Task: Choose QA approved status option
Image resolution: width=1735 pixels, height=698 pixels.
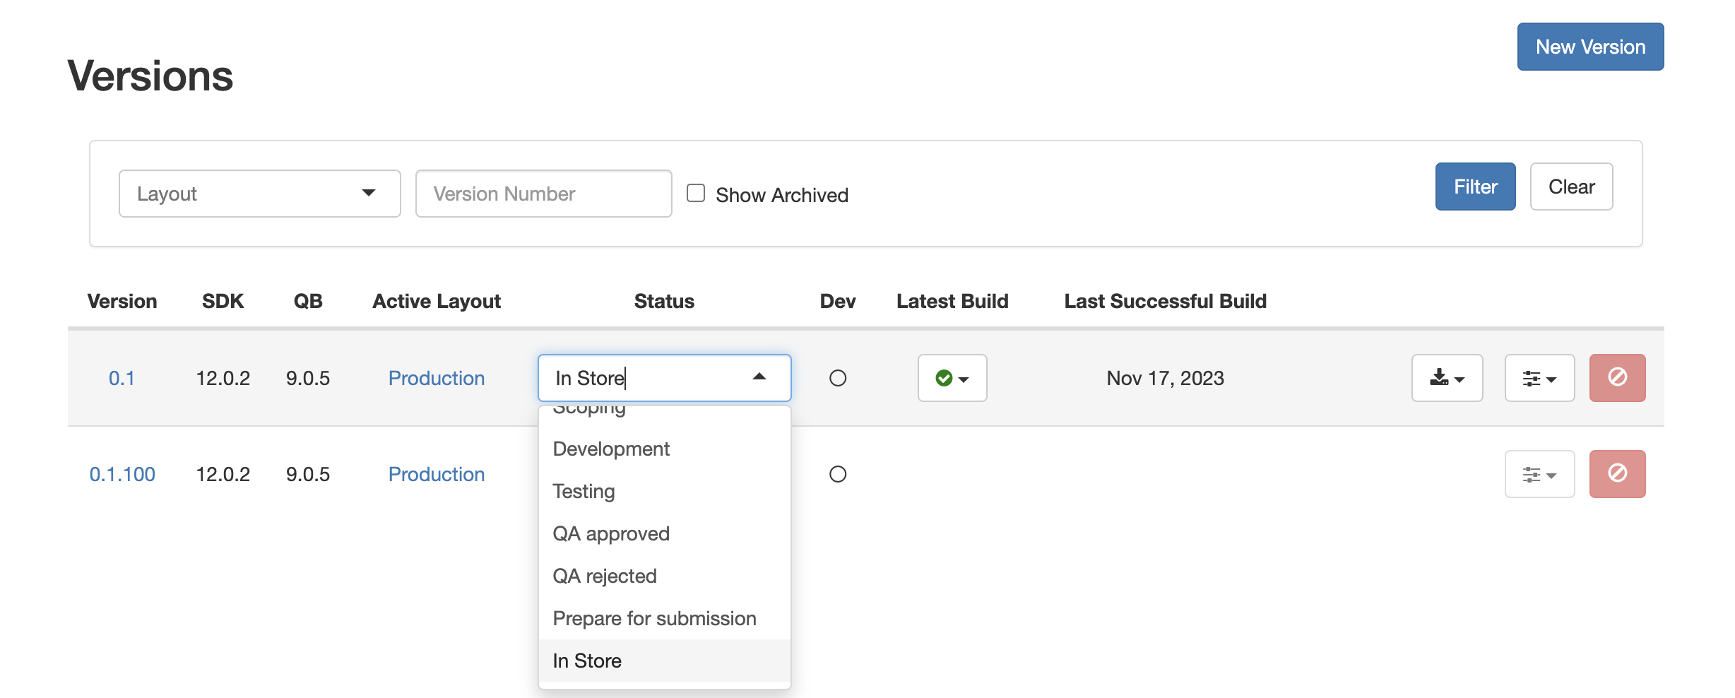Action: coord(664,533)
